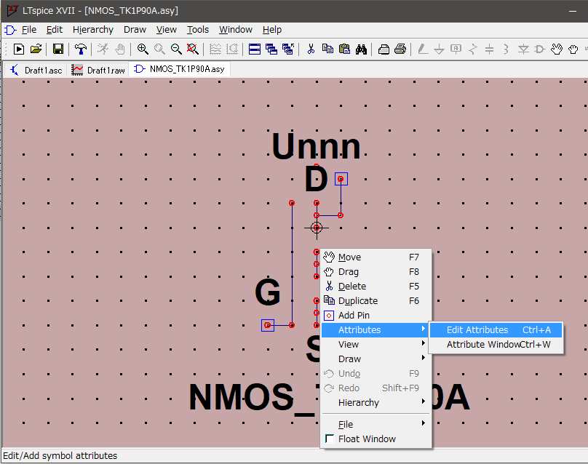Toggle the Float Window checkbox

point(330,439)
